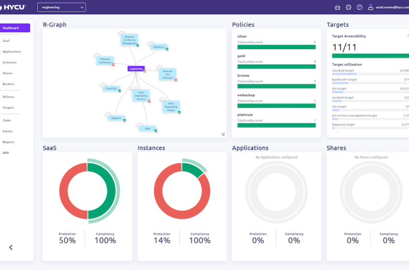
Task: Click the zendesk-target label
Action: pos(343,98)
